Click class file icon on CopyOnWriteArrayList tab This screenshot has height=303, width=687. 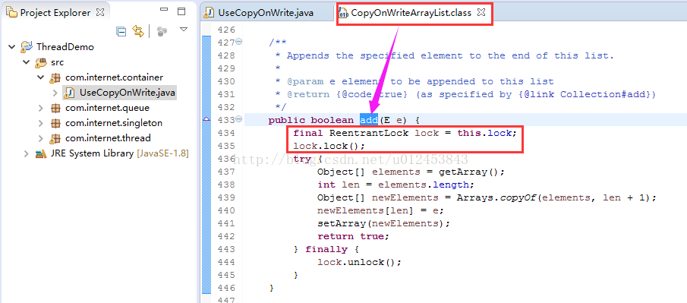click(x=344, y=13)
